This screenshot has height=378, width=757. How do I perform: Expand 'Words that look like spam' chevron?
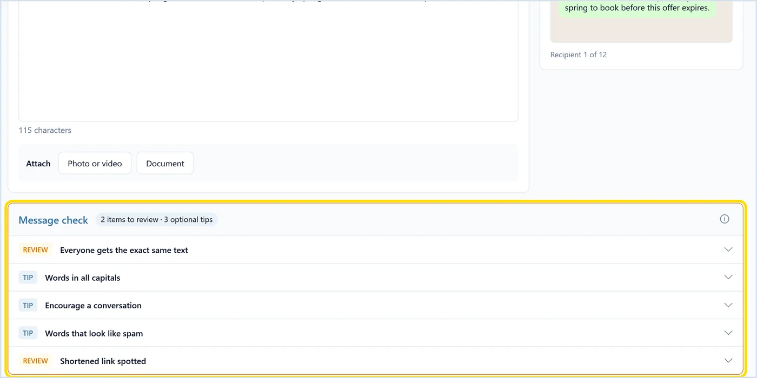point(728,333)
